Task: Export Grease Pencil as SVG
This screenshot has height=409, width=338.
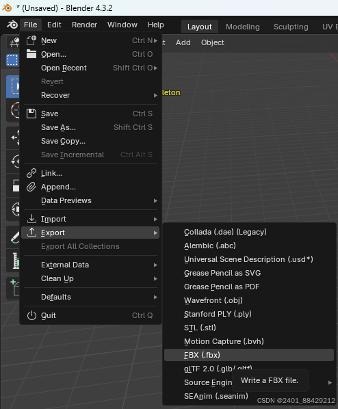Action: (x=249, y=273)
